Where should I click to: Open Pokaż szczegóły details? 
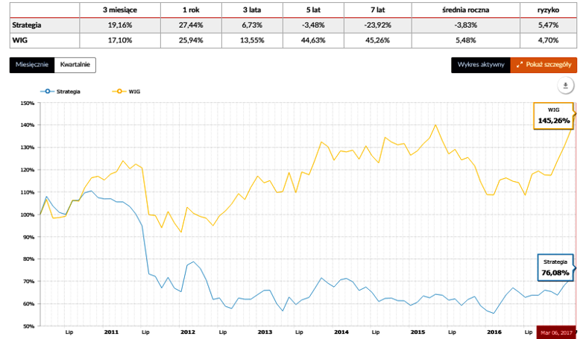click(544, 65)
